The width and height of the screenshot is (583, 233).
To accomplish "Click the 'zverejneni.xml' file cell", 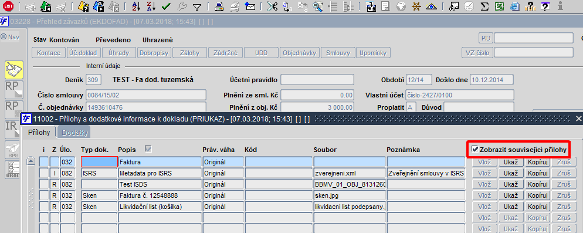I will (349, 173).
